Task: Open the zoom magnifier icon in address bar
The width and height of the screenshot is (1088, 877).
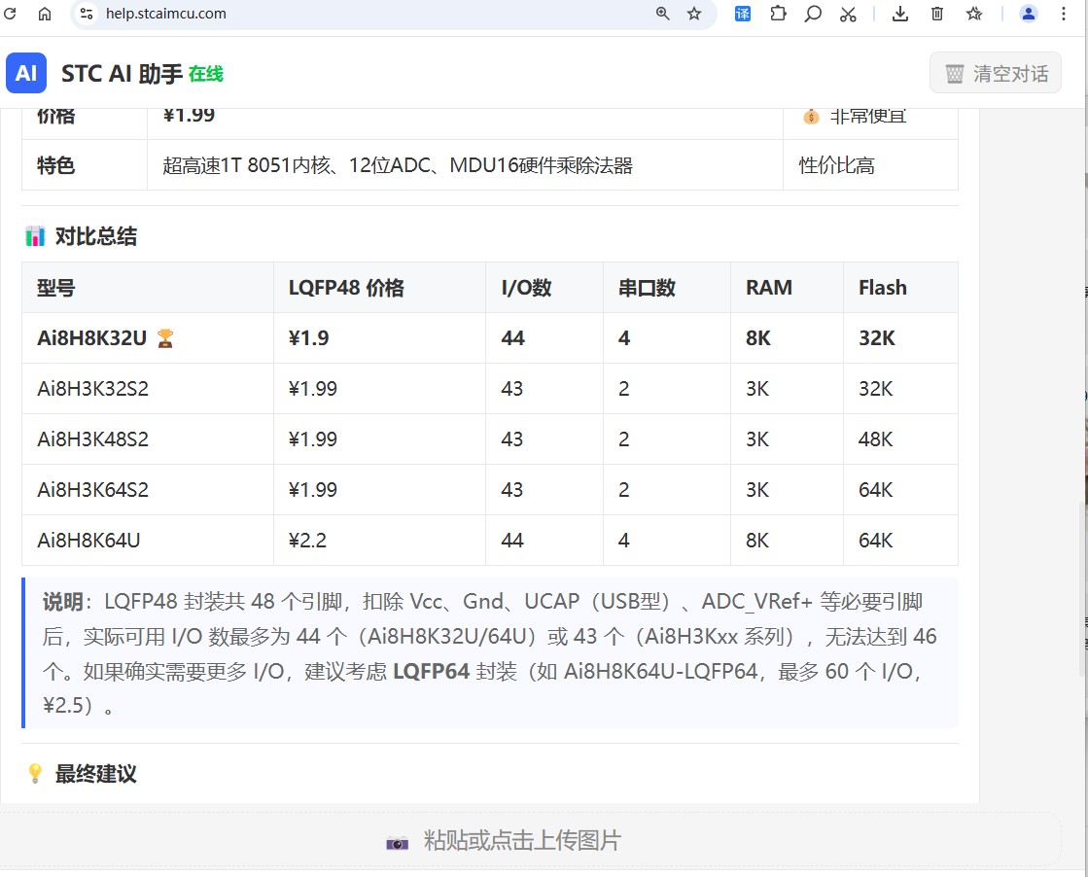Action: (663, 14)
